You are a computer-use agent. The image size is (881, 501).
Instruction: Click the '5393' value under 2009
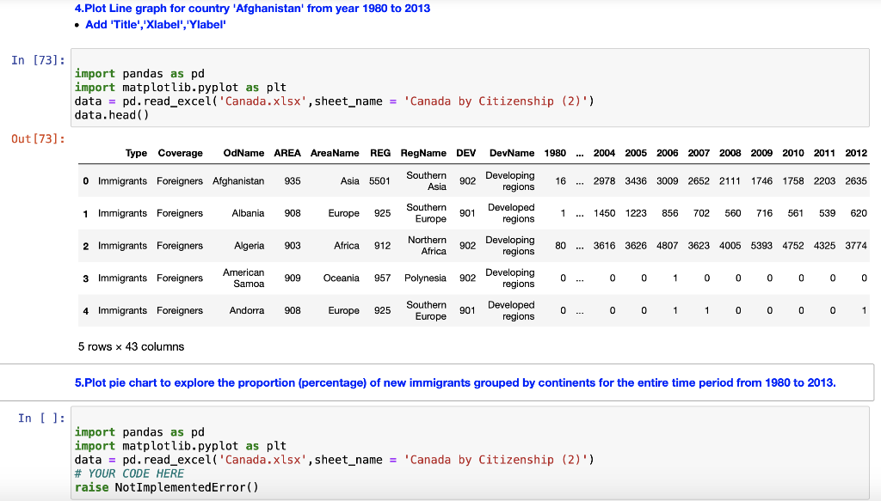click(x=761, y=246)
